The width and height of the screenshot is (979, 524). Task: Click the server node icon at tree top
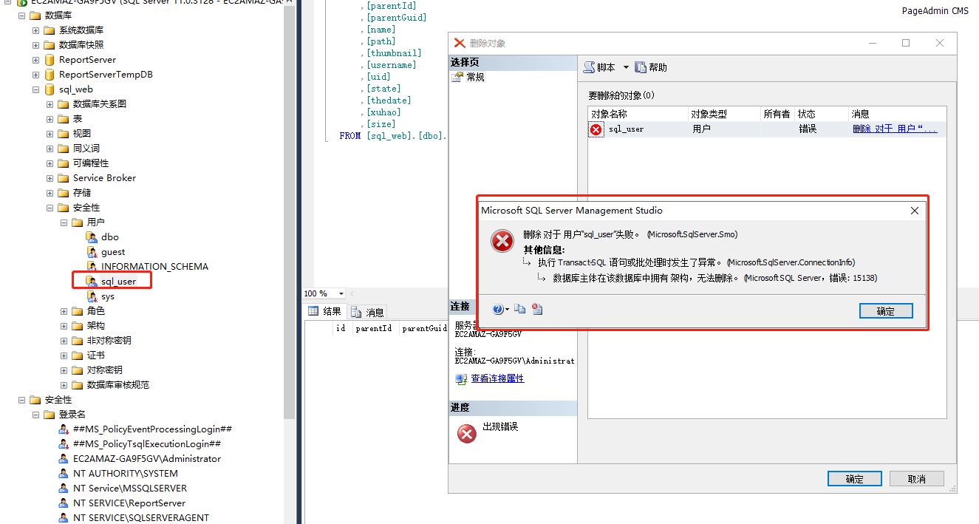(21, 2)
